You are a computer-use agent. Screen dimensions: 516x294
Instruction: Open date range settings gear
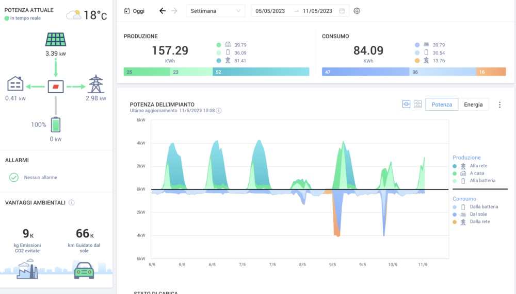coord(357,11)
